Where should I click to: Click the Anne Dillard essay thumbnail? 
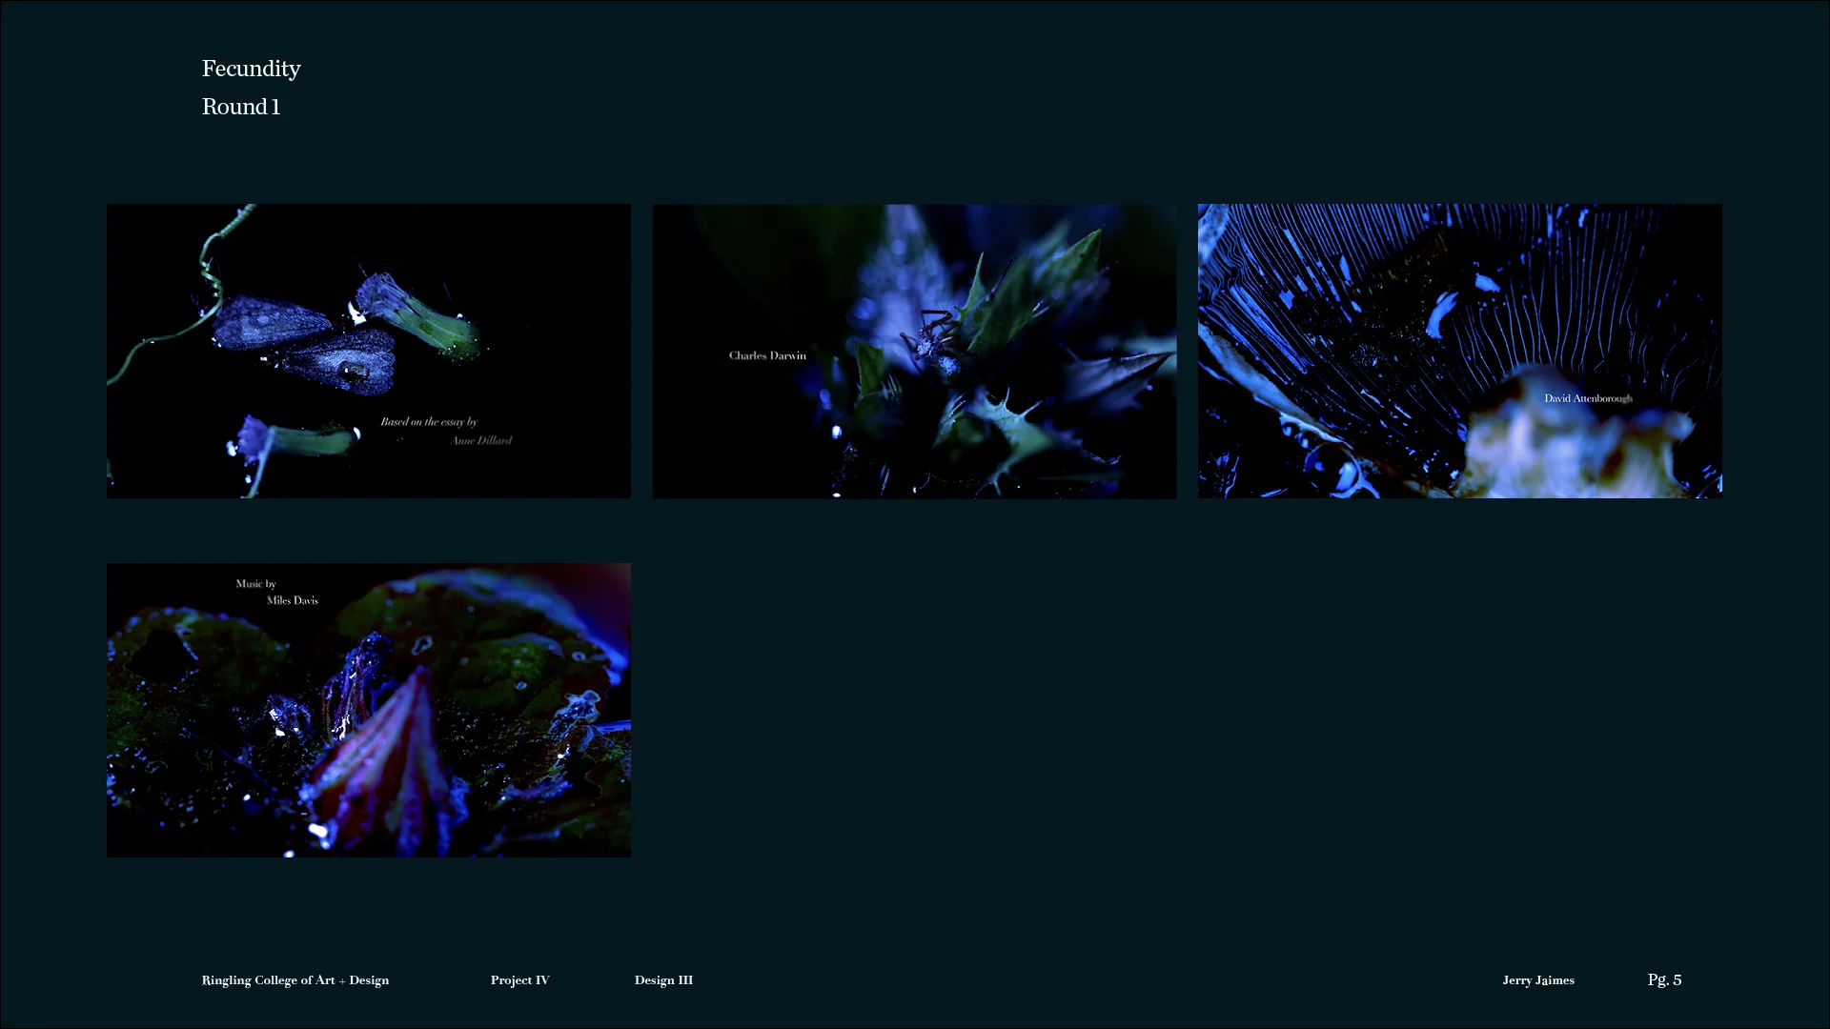pyautogui.click(x=368, y=351)
